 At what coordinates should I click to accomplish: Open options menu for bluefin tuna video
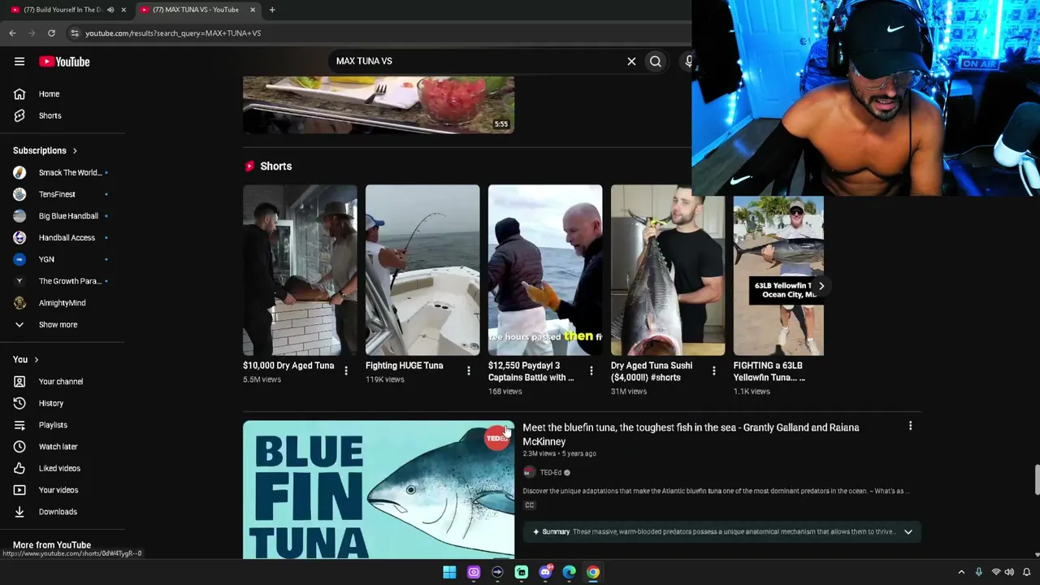pos(910,426)
